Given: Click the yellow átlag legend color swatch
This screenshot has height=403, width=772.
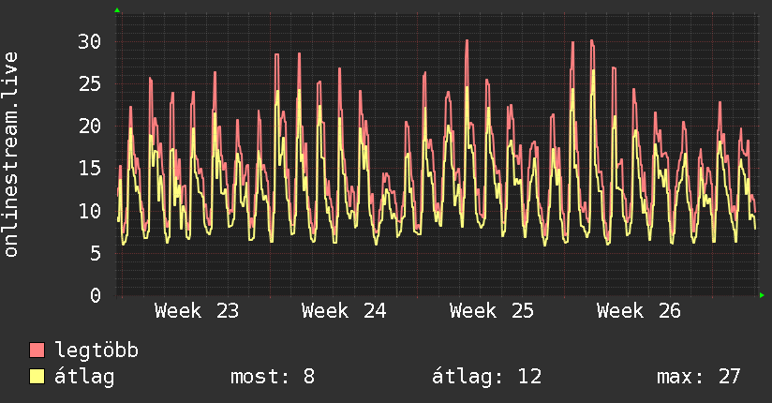Looking at the screenshot, I should click(x=37, y=376).
